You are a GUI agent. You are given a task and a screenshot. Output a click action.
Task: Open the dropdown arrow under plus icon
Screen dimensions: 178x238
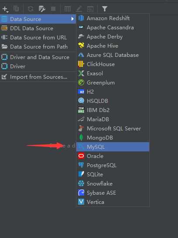7,12
